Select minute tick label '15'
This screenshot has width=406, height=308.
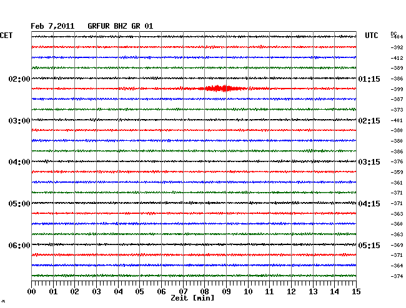pyautogui.click(x=356, y=291)
